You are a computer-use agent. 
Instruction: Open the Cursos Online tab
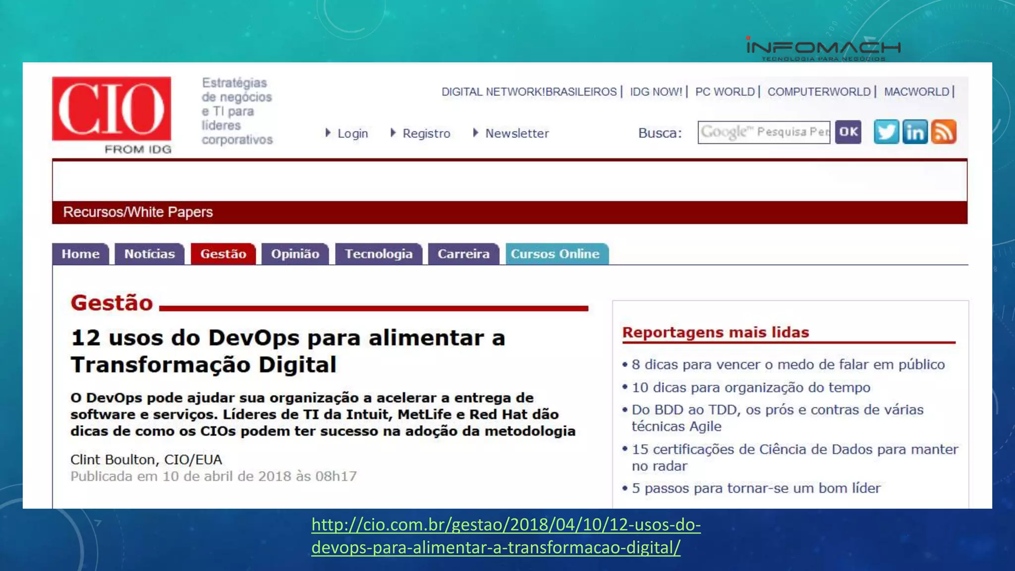point(557,254)
